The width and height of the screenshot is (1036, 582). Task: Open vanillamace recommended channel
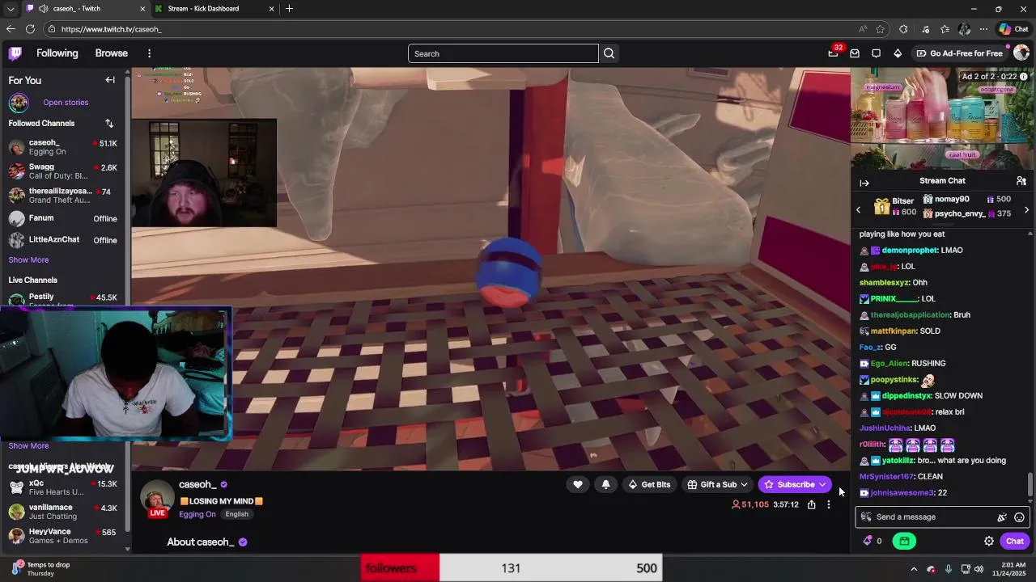(63, 512)
